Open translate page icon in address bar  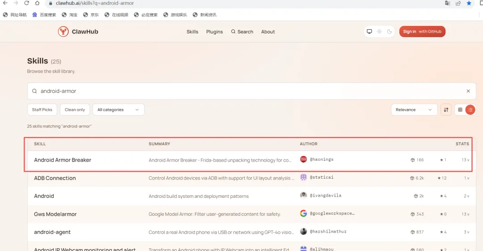click(x=447, y=3)
